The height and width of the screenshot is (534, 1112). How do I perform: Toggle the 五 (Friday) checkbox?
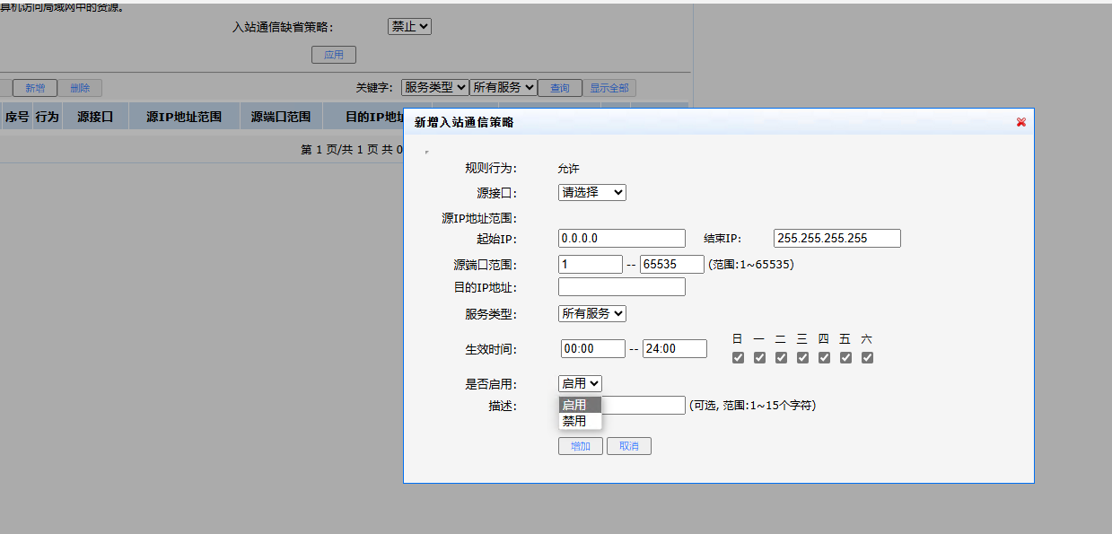pos(845,357)
